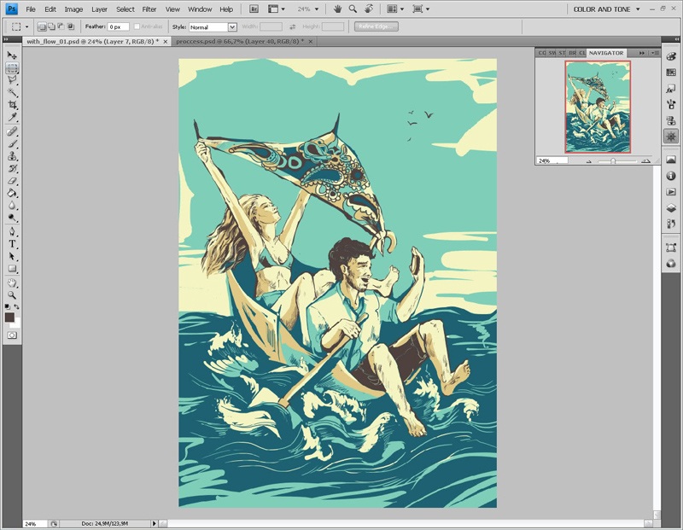The image size is (683, 530).
Task: Toggle the Anti-alias checkbox
Action: 138,26
